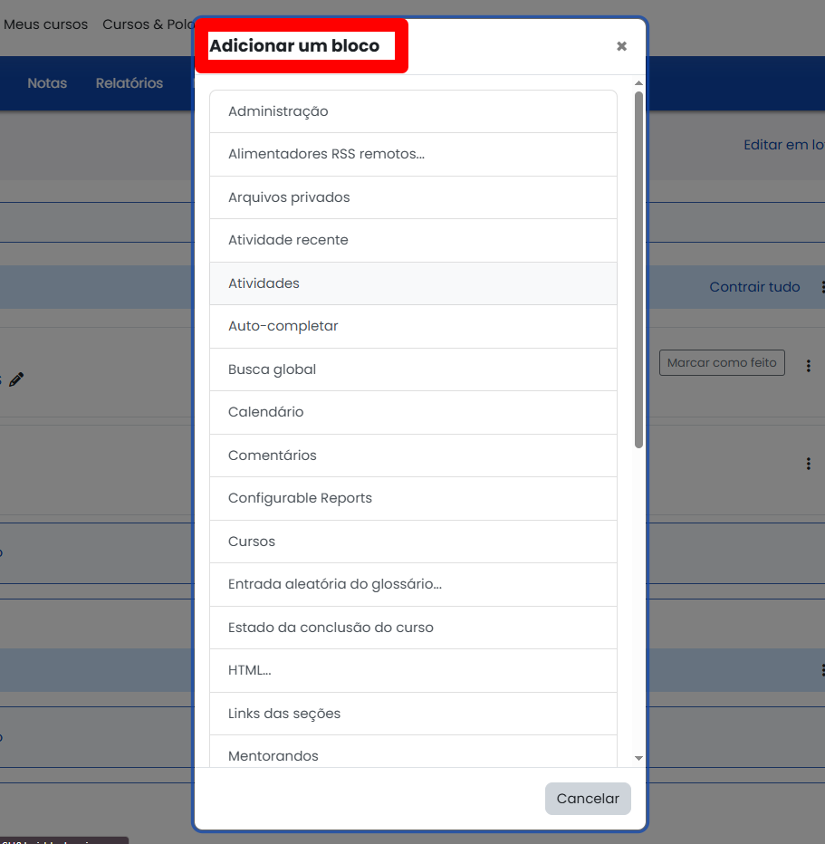Open three-dot menu beside Marcar como feito
The width and height of the screenshot is (825, 844).
[x=808, y=364]
